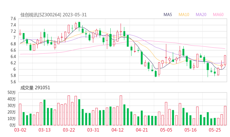Click the MA60 legend label

218,15
